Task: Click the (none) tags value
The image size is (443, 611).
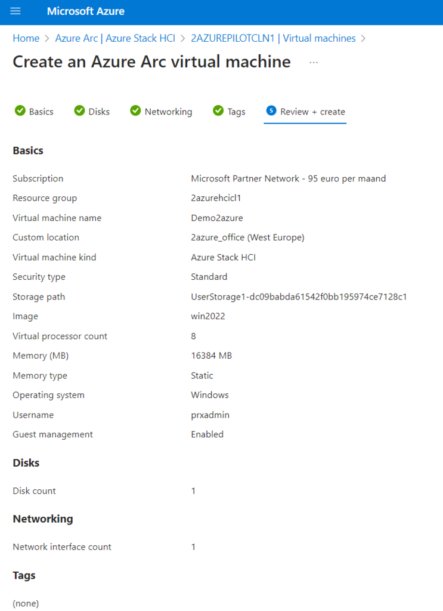Action: click(26, 604)
